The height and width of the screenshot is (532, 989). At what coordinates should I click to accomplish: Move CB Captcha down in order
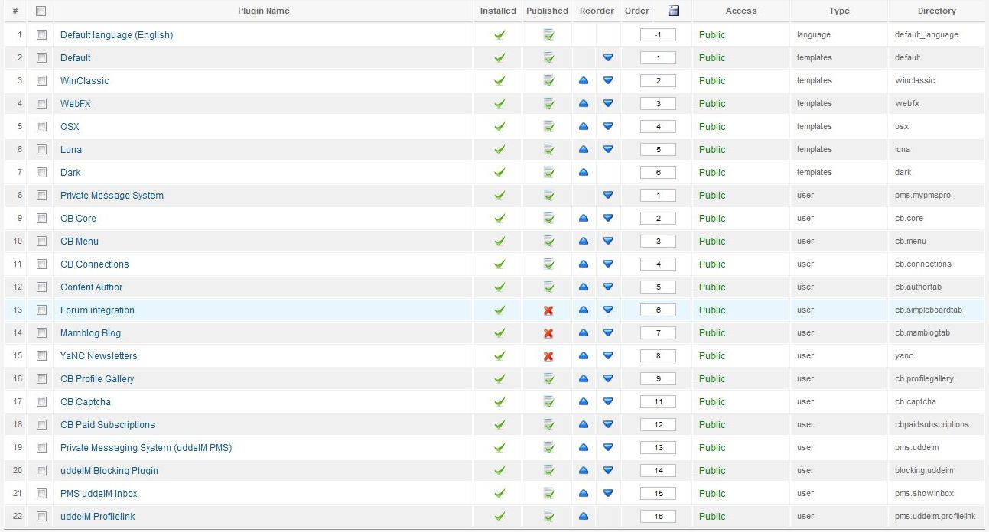608,401
